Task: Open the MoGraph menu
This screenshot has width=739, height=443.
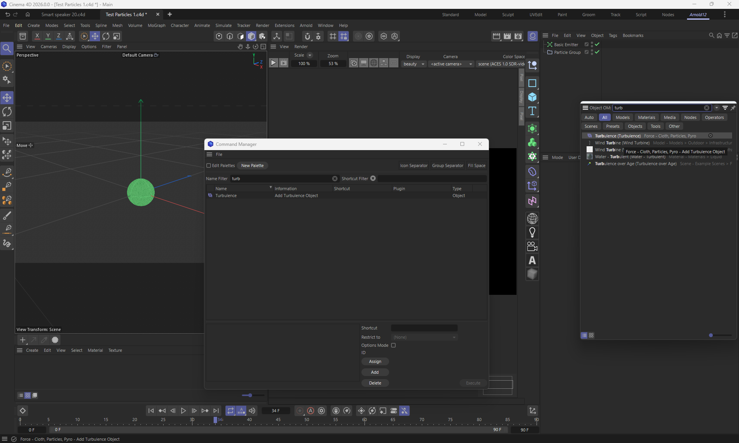Action: pyautogui.click(x=156, y=25)
